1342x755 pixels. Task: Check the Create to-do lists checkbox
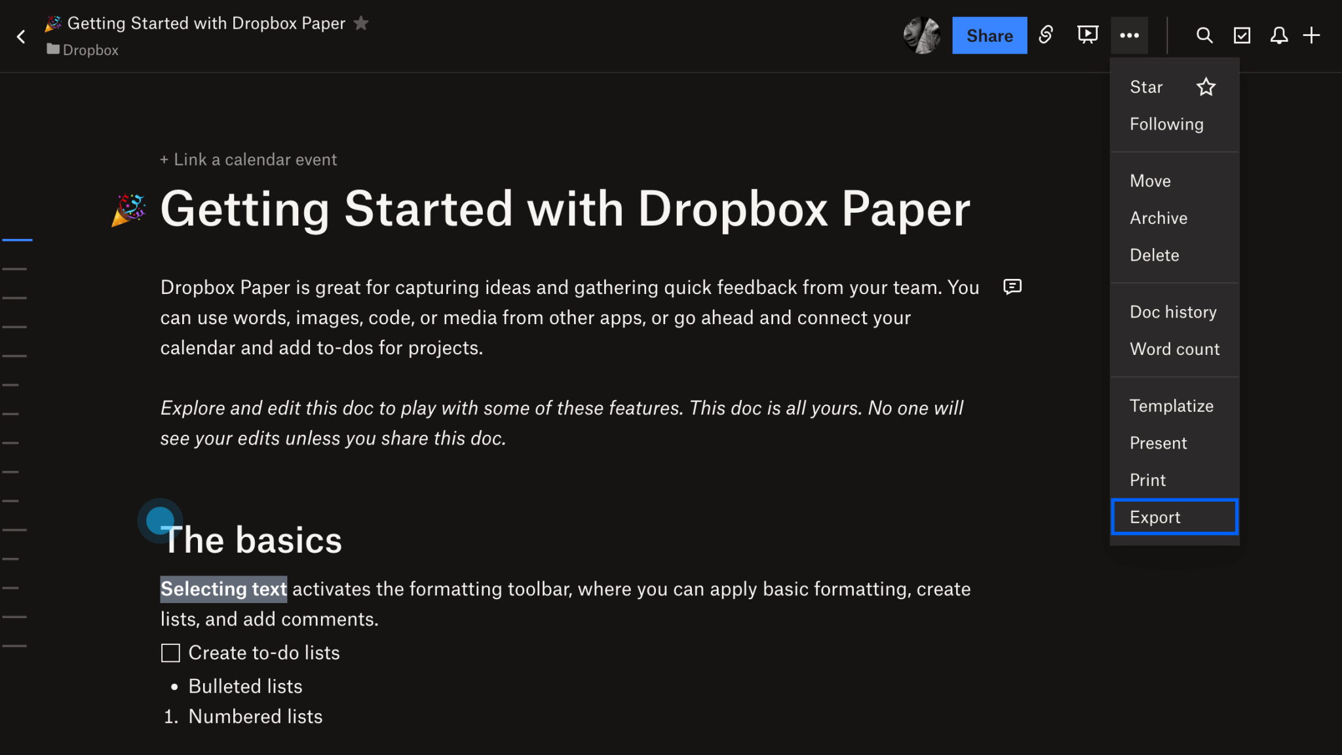pos(170,652)
